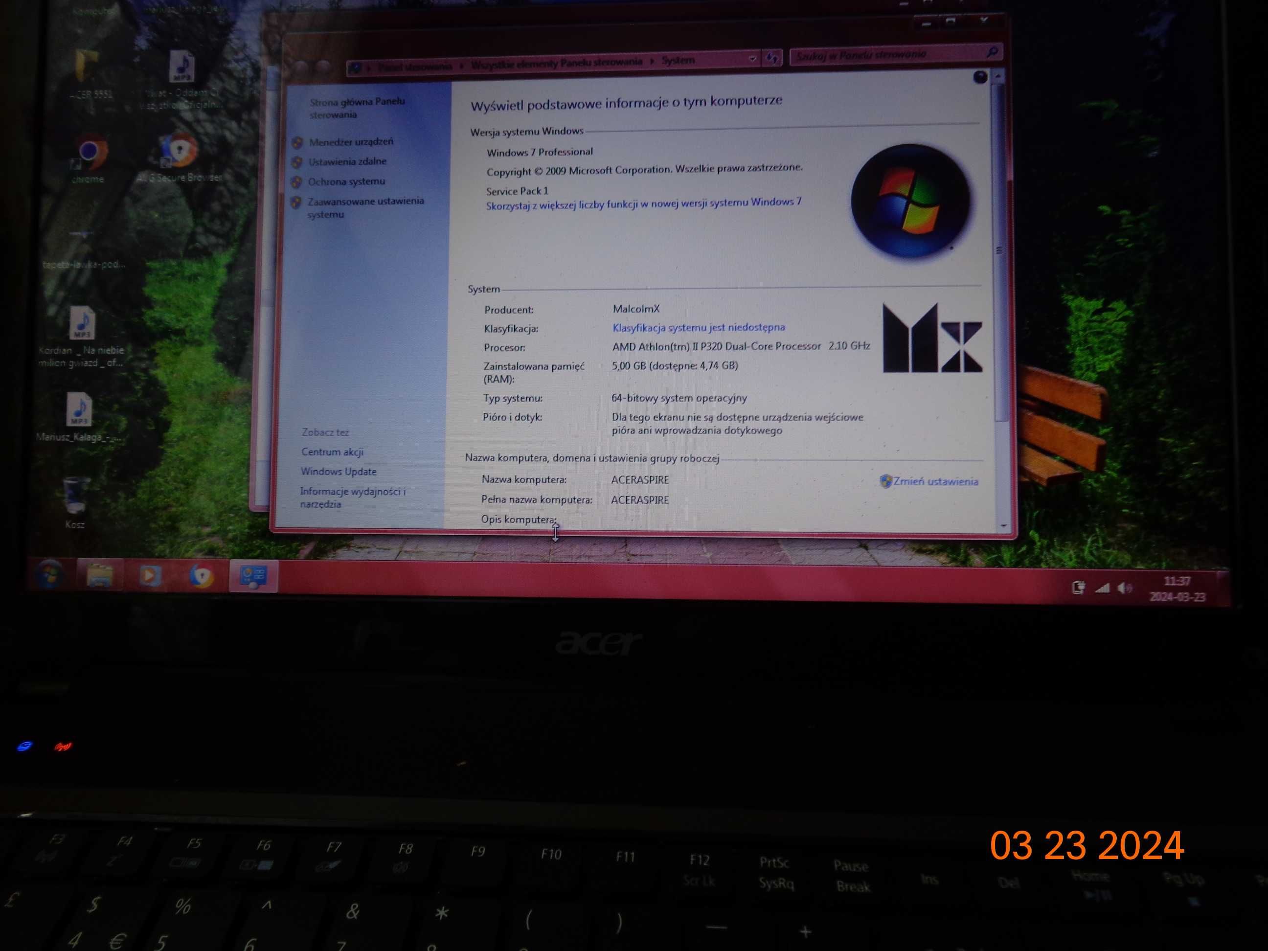This screenshot has width=1268, height=951.
Task: Click Panel sterowania breadcrumb
Action: coord(414,67)
